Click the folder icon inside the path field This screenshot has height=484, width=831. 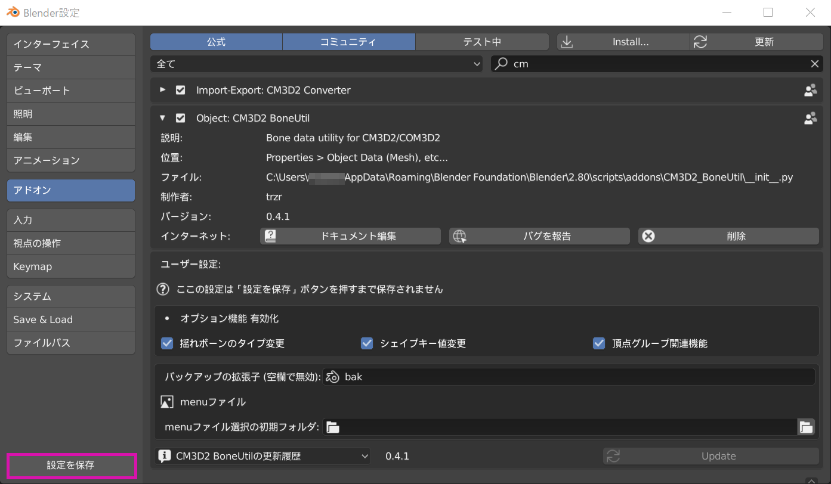(333, 427)
